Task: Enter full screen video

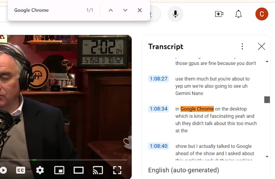Action: 117,170
